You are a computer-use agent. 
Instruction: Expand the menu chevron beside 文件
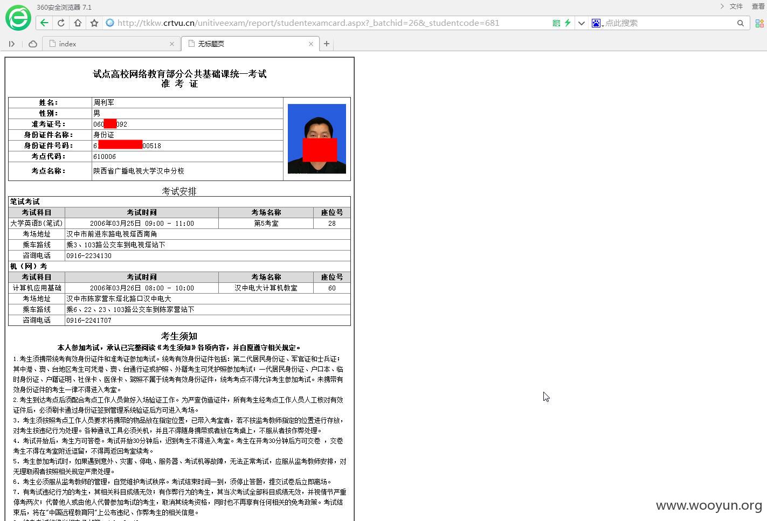click(x=722, y=6)
